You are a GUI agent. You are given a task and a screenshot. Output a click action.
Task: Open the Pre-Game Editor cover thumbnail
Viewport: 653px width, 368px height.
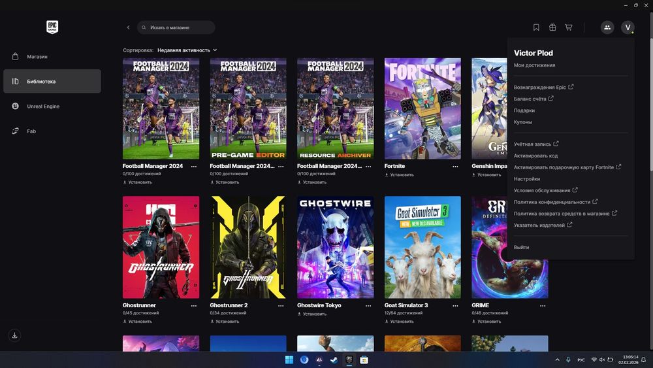click(248, 109)
